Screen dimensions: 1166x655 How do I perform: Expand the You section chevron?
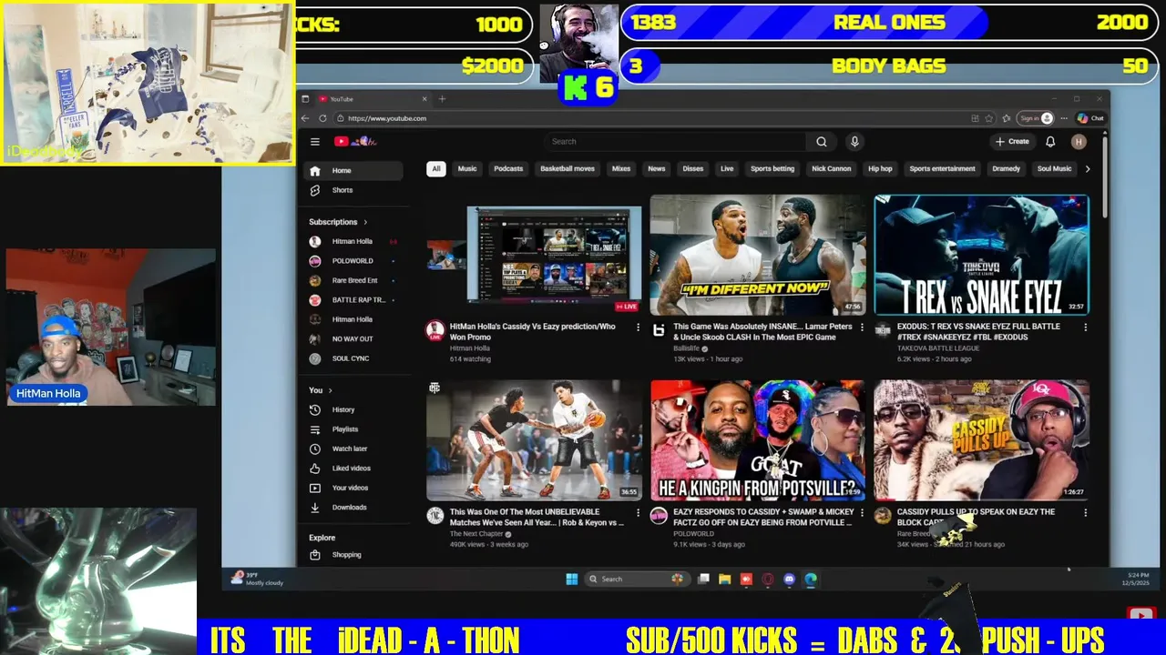tap(330, 390)
